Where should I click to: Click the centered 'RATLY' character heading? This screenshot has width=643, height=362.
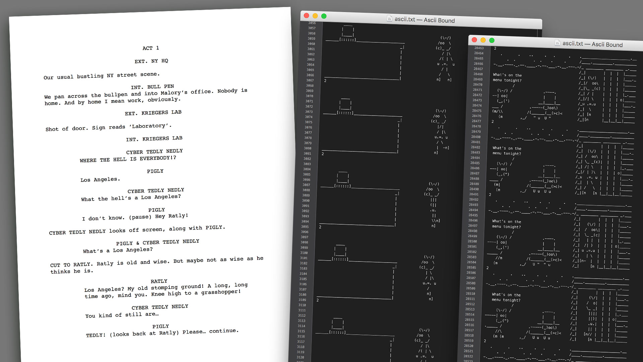159,281
